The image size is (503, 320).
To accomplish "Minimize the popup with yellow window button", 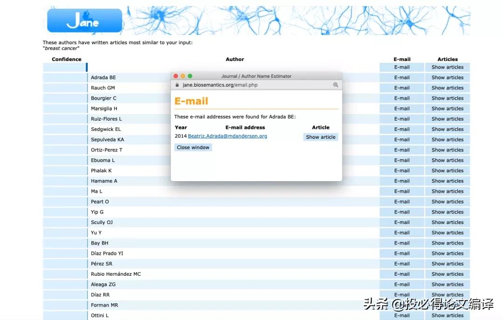I will pos(183,76).
